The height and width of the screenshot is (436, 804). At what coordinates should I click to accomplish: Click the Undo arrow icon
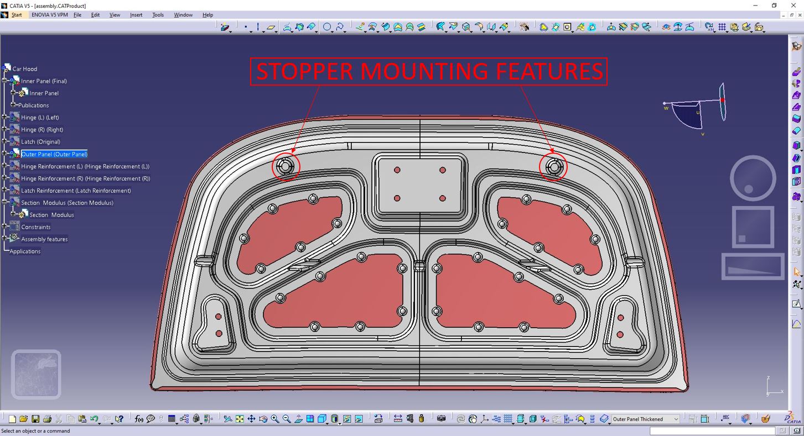[x=94, y=419]
